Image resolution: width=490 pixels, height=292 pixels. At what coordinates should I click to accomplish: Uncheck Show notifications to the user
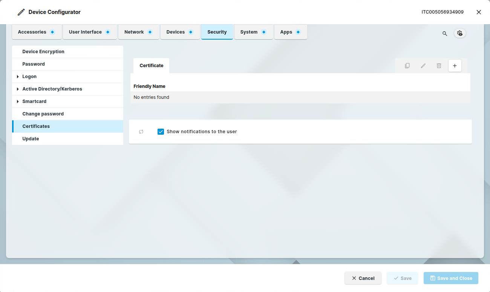(x=161, y=132)
